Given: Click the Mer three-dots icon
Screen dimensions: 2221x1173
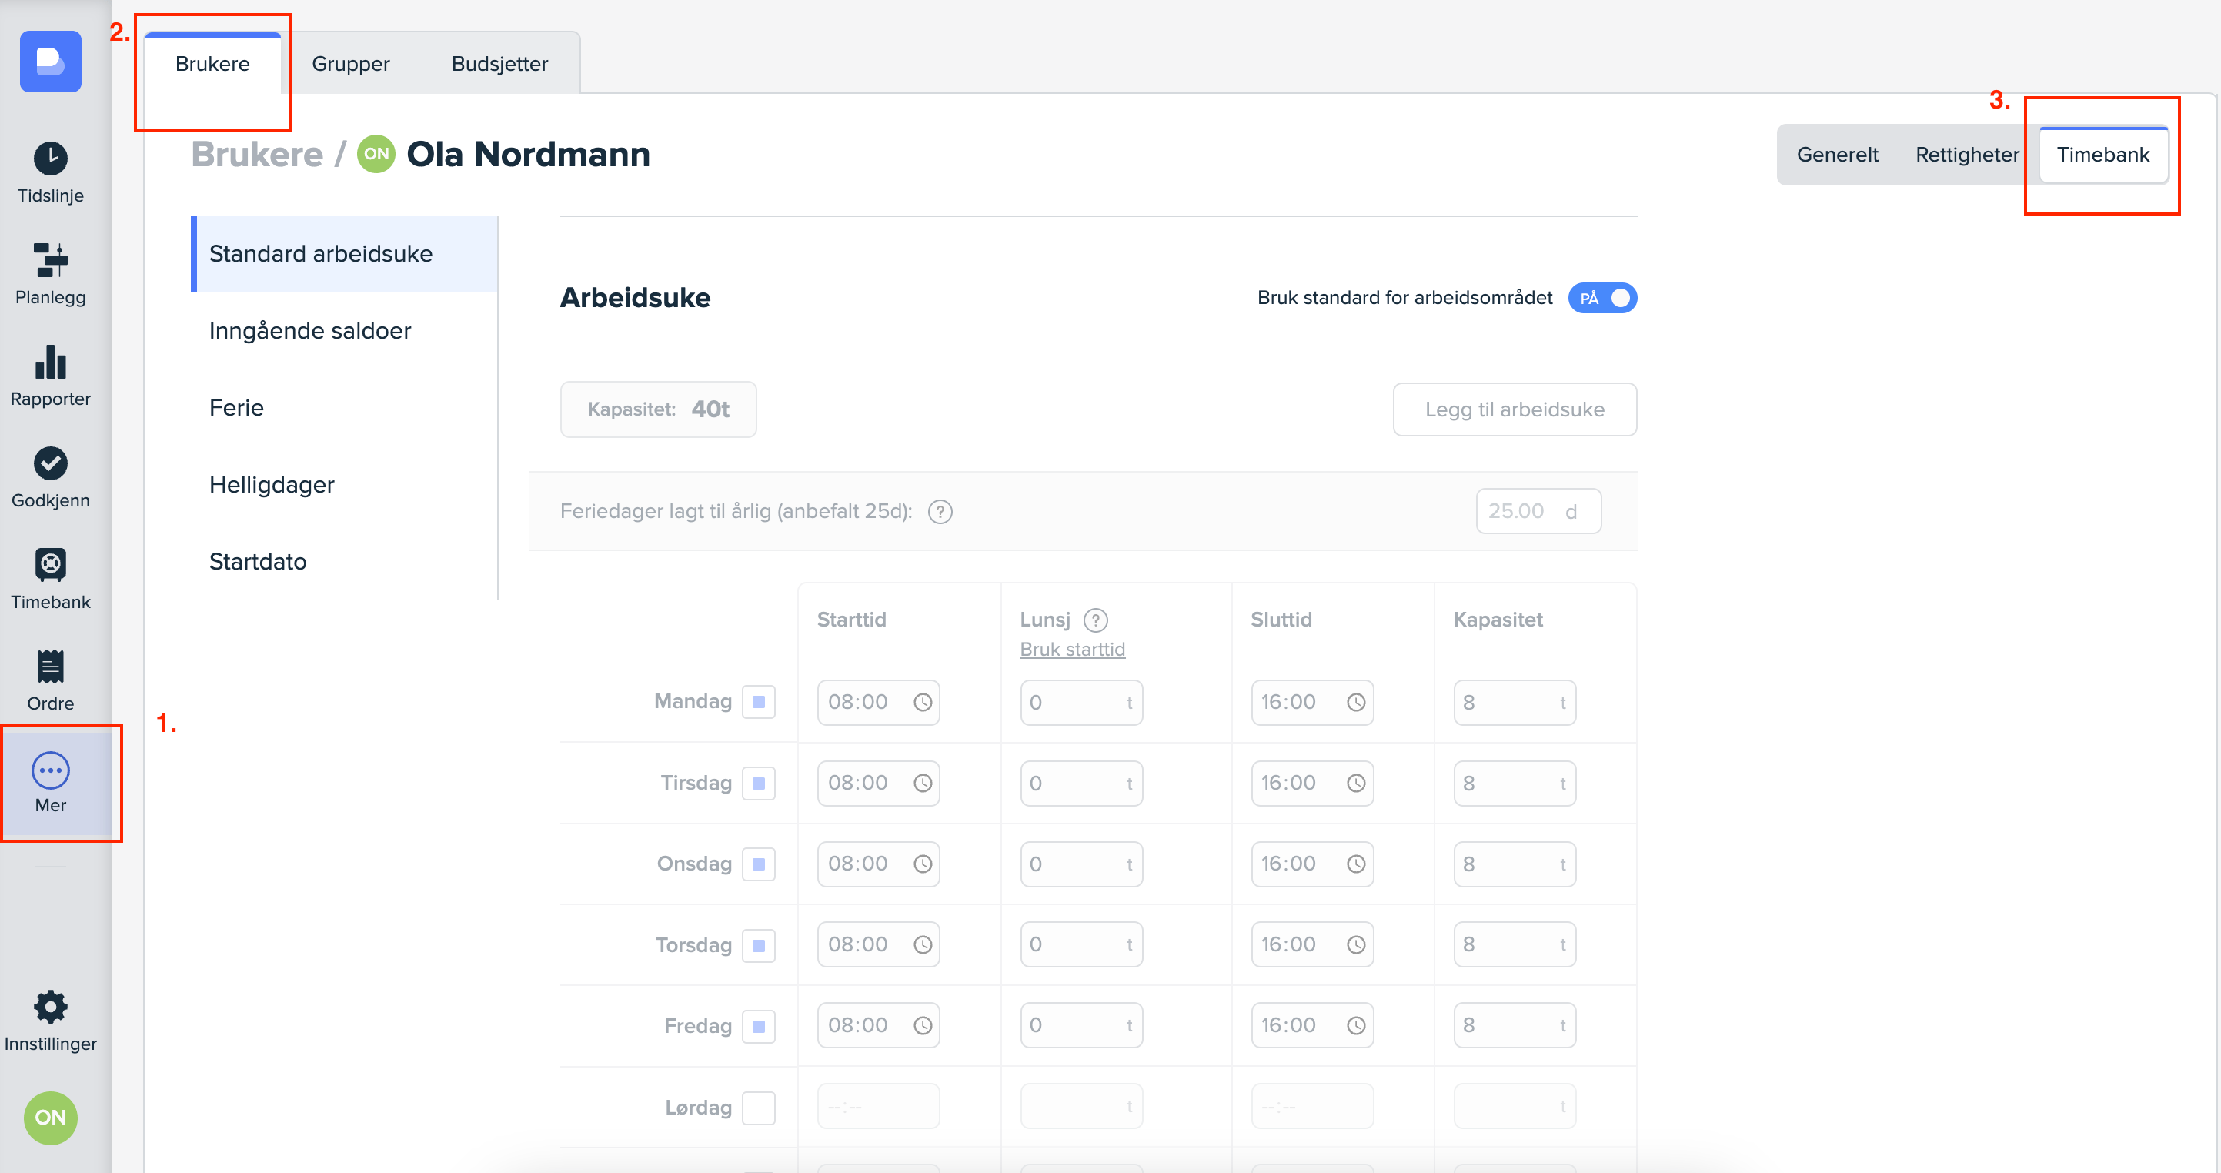Looking at the screenshot, I should click(x=50, y=770).
